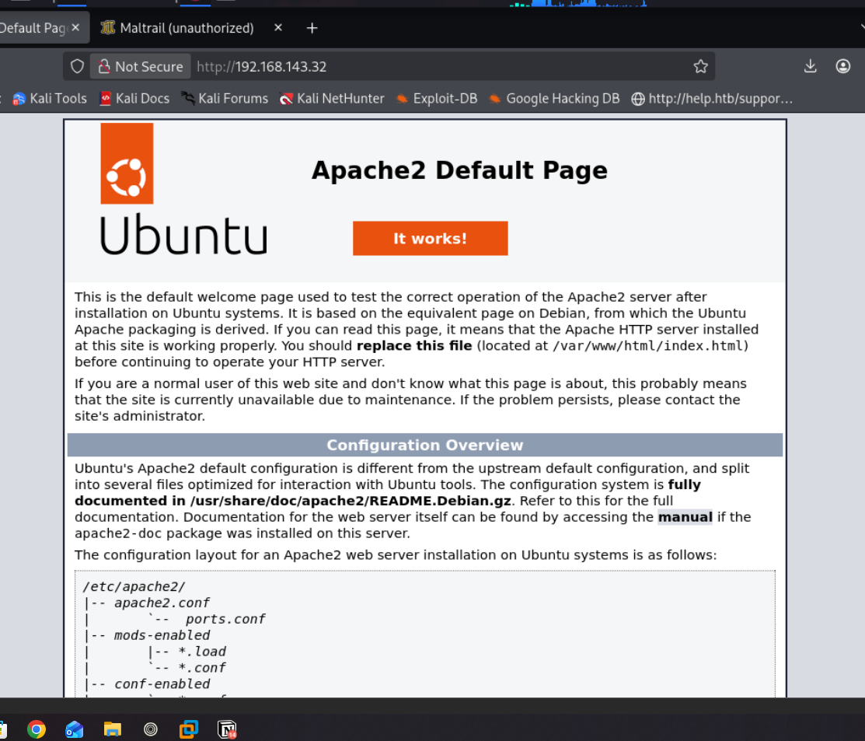Open the Google Hacking DB bookmark
The height and width of the screenshot is (741, 865).
tap(554, 99)
